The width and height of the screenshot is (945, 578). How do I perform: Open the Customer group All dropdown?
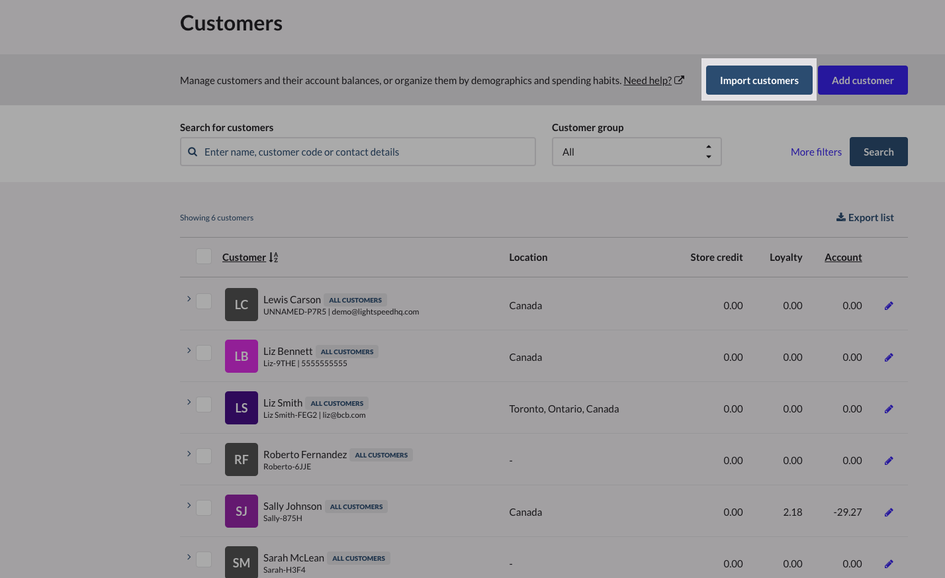(x=636, y=152)
